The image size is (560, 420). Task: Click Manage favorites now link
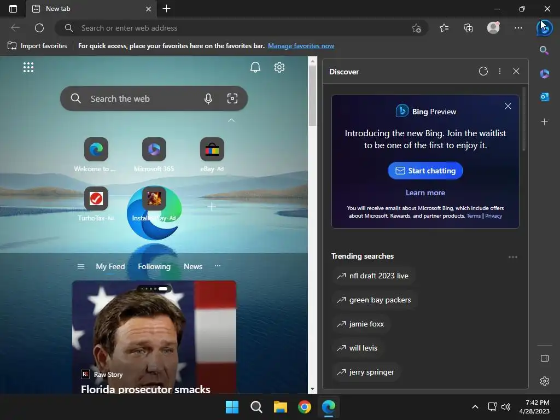tap(301, 46)
